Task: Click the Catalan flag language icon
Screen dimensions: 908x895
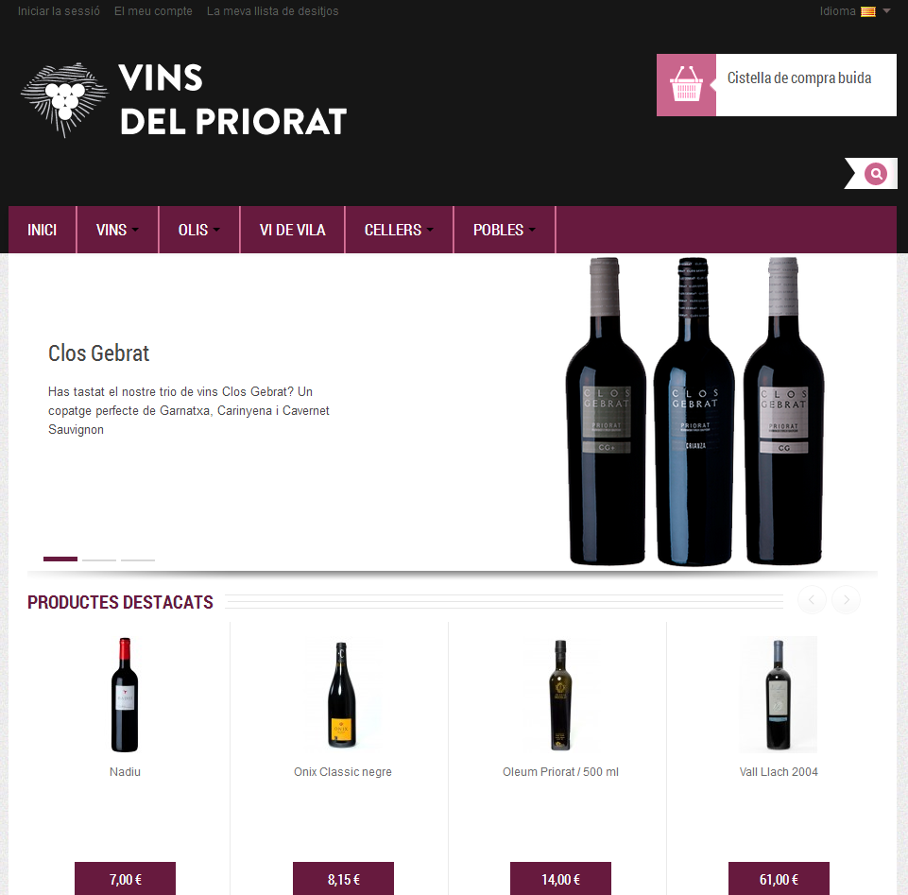Action: [x=868, y=11]
